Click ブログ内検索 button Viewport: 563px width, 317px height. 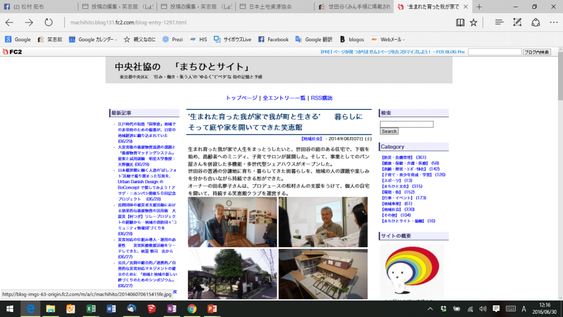point(537,52)
